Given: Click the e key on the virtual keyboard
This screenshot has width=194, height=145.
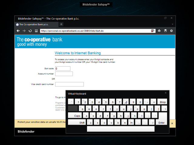Looking at the screenshot, I should 95,108.
